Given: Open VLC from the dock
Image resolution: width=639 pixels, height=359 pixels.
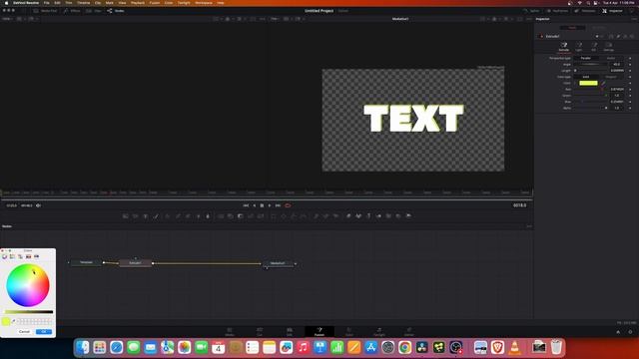Looking at the screenshot, I should 515,347.
